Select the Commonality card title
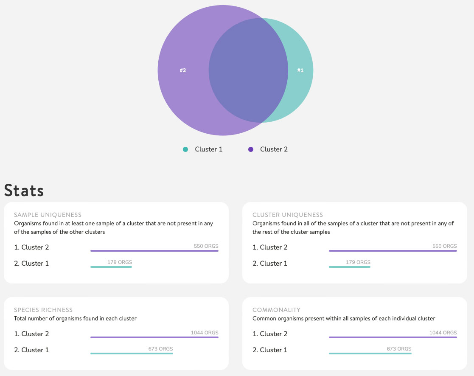The width and height of the screenshot is (474, 376). click(x=276, y=310)
